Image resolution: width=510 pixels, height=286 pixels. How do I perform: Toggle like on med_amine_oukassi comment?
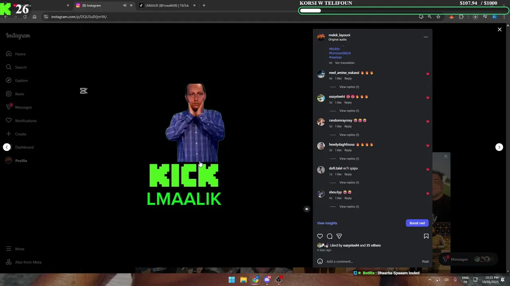tap(428, 74)
